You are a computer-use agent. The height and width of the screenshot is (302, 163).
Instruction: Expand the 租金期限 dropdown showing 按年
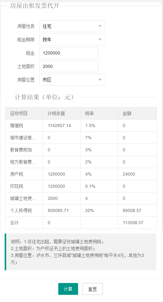coord(72,40)
